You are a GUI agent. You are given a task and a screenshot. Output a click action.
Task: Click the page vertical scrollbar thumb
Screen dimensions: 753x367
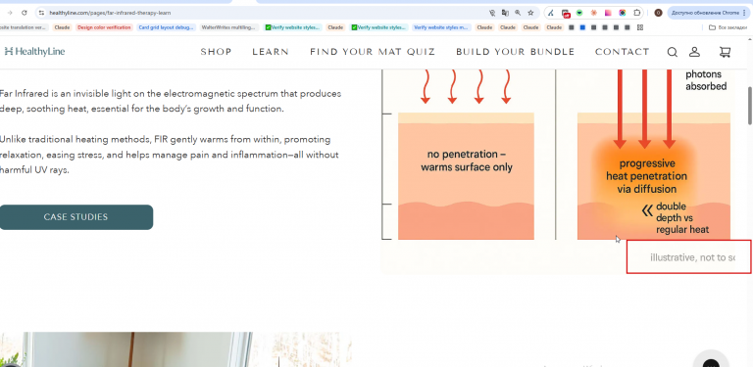point(750,105)
